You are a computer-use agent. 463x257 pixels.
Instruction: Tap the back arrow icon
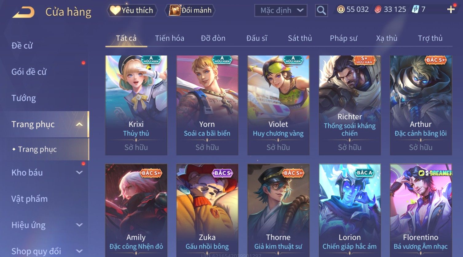(x=23, y=12)
